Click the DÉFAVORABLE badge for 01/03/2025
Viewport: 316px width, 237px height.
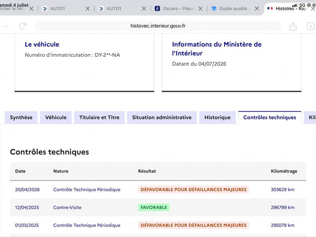[194, 225]
